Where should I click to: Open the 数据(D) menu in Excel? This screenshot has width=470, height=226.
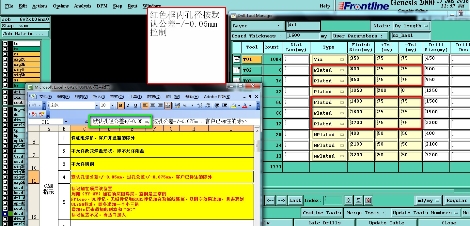pyautogui.click(x=153, y=96)
